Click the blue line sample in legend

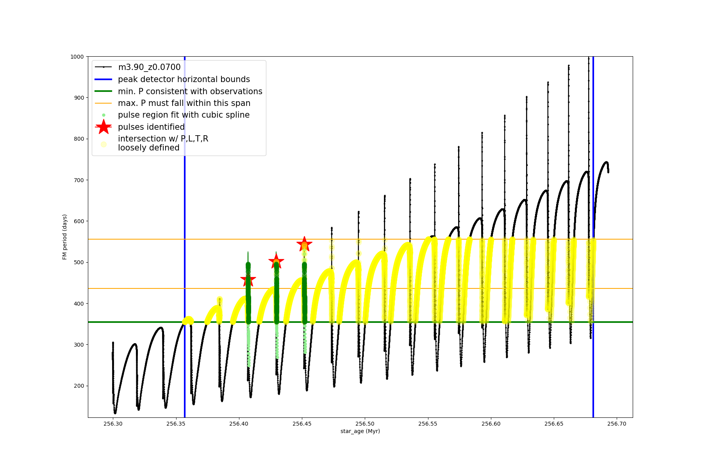[x=103, y=79]
